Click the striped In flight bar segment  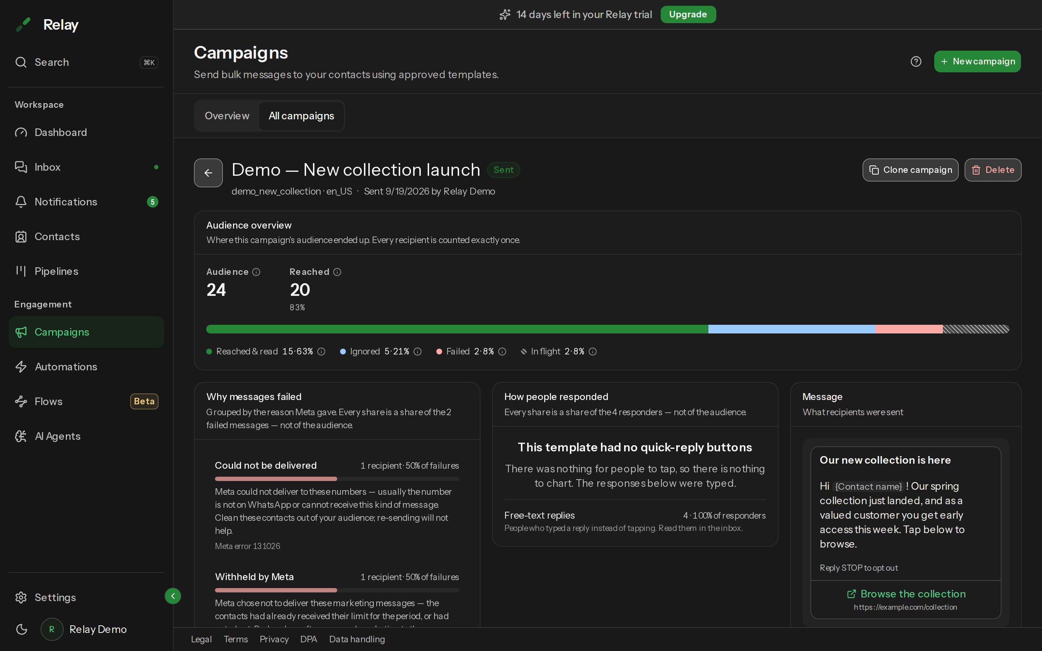click(x=976, y=329)
